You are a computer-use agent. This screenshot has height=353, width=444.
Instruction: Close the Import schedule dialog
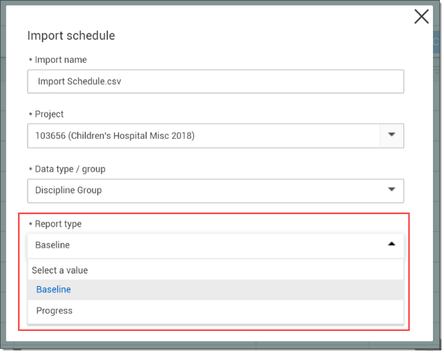pos(421,17)
